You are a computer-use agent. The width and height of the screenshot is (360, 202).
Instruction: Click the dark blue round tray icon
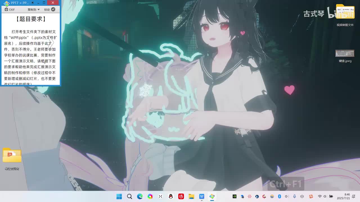coord(257,196)
